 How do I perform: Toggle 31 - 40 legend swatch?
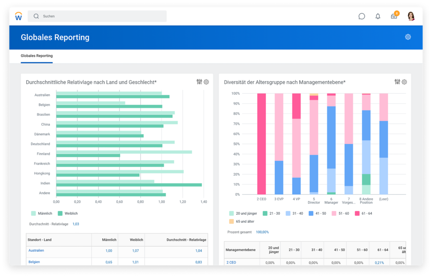tap(288, 213)
